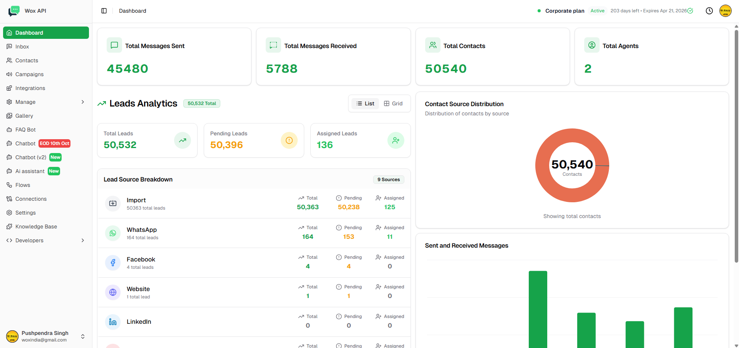This screenshot has height=348, width=739.
Task: Open the Chatbot (v2) page
Action: [x=31, y=157]
